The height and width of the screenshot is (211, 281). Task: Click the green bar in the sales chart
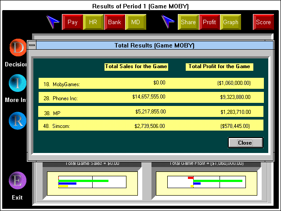click(x=83, y=181)
